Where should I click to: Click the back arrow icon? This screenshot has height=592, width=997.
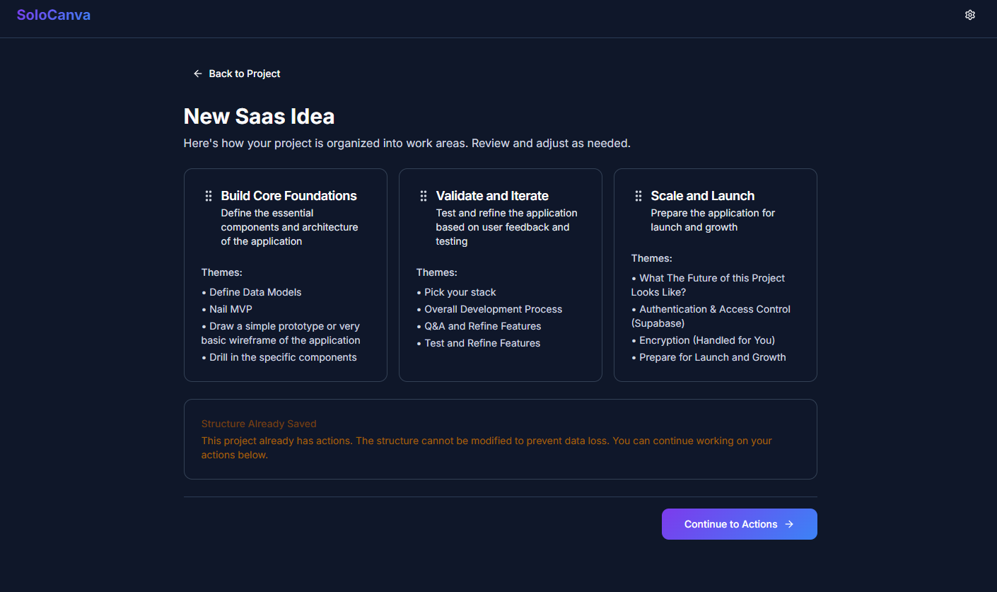click(197, 73)
